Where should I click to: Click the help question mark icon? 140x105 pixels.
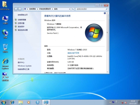(105, 13)
